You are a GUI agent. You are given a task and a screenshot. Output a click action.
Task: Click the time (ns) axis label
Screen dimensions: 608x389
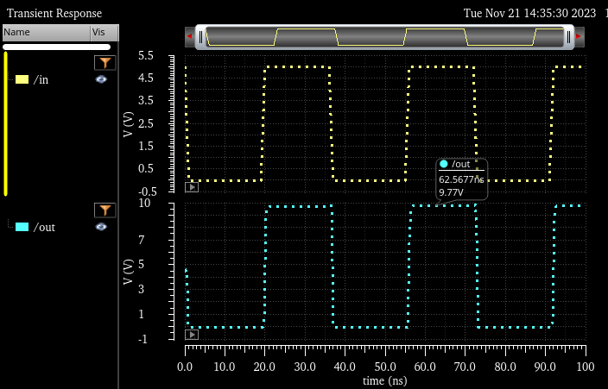click(384, 380)
